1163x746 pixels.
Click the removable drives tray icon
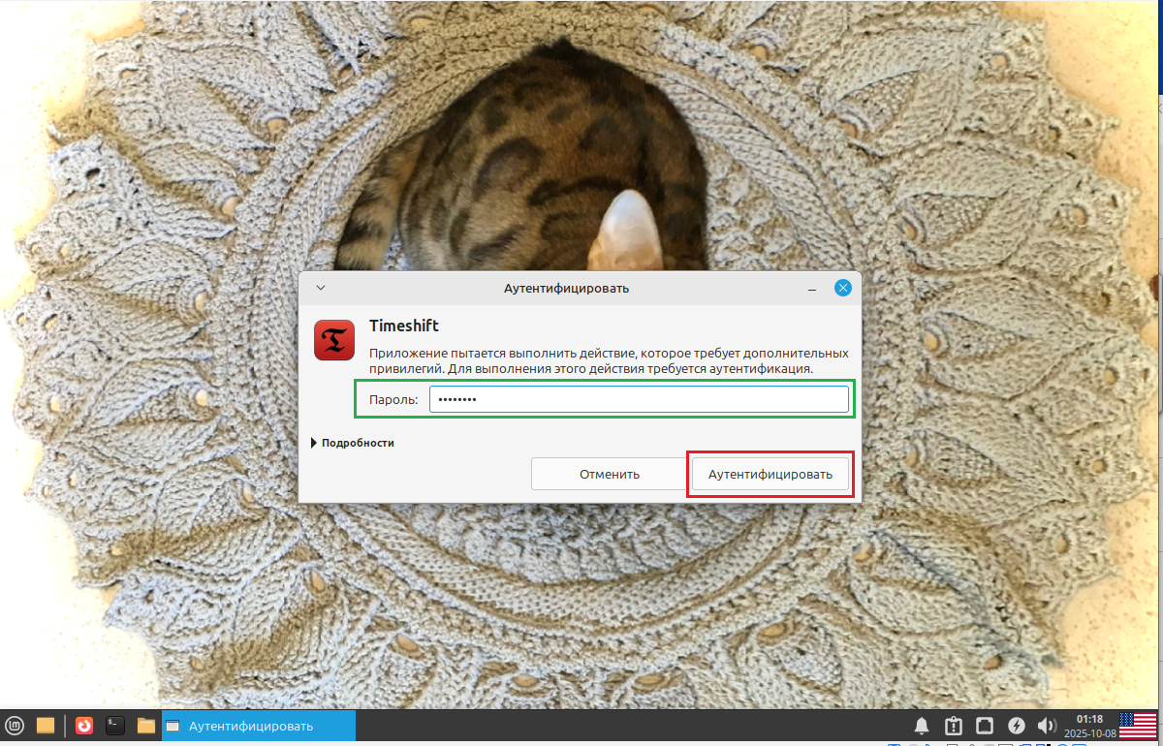click(985, 725)
